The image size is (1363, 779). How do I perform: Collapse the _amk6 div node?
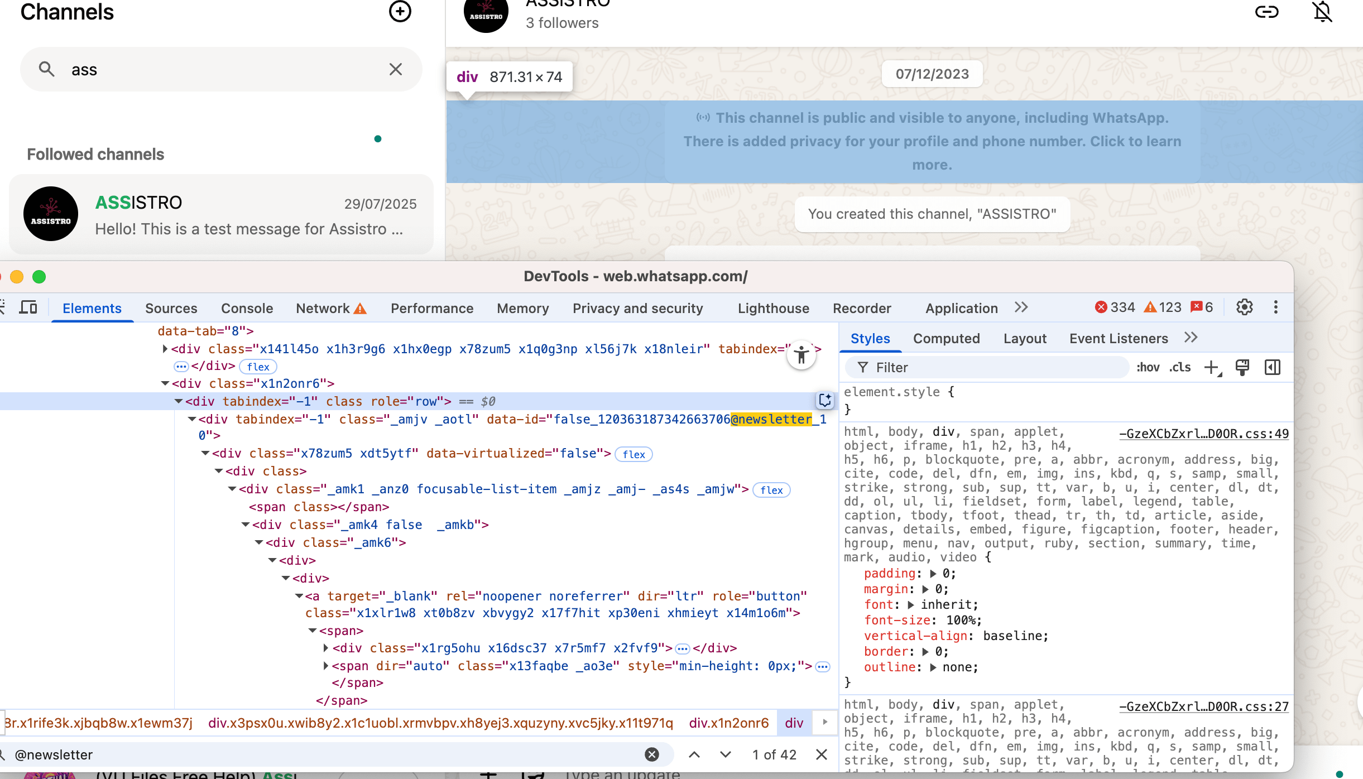point(259,542)
